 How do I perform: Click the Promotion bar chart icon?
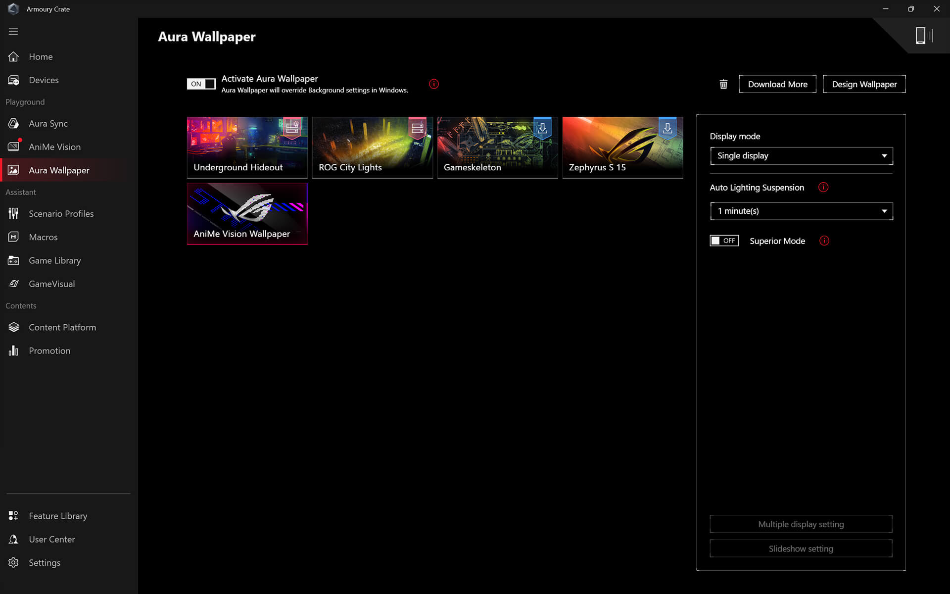click(13, 350)
